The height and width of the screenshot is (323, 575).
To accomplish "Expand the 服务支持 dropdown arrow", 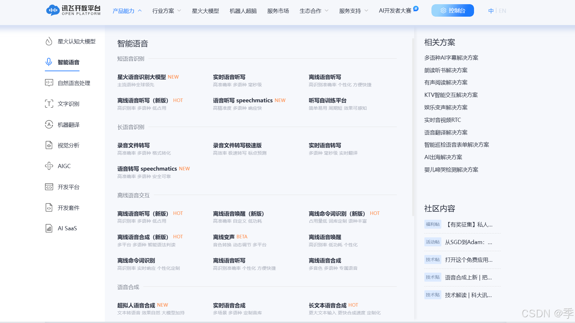I will [x=366, y=11].
